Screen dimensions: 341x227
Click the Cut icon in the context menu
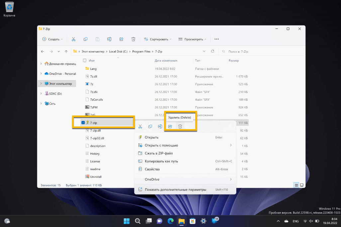click(x=140, y=126)
